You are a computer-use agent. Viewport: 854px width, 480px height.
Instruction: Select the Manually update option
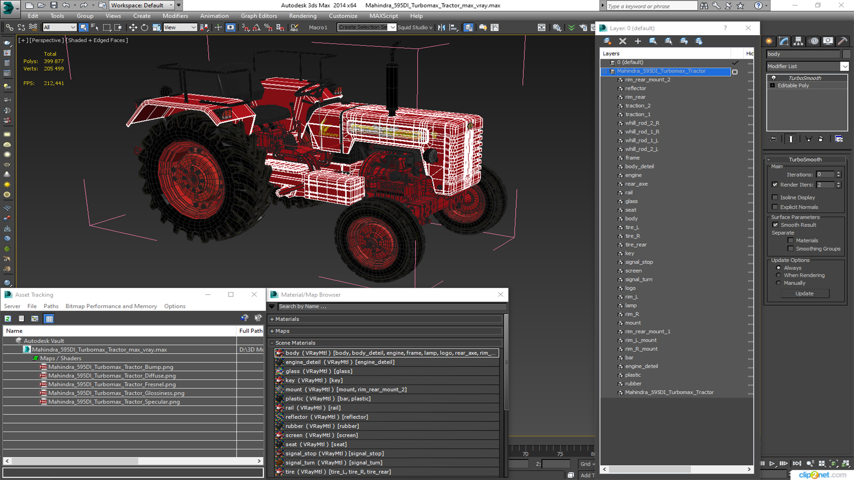point(778,283)
